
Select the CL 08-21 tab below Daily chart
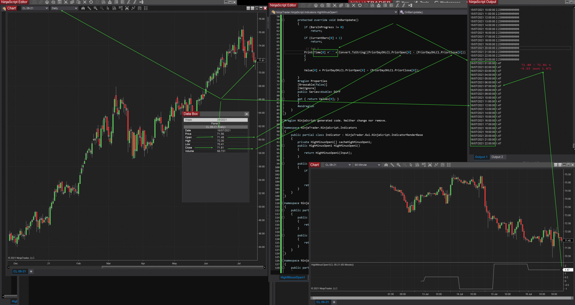[20, 272]
